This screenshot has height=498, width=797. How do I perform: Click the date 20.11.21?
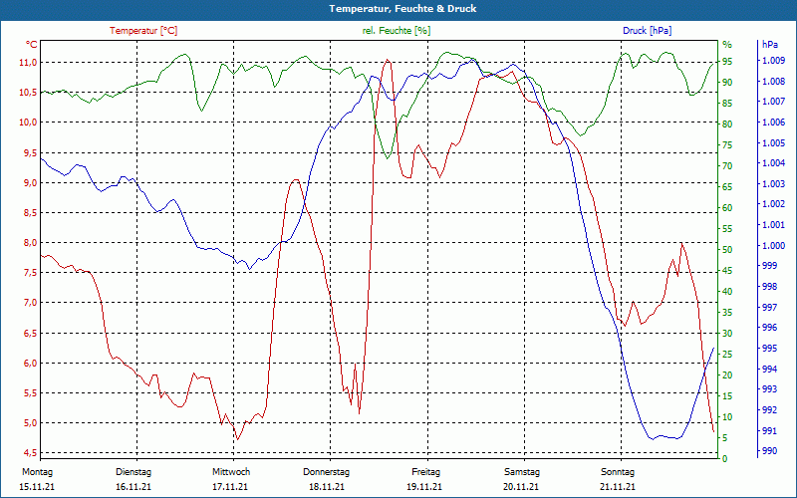[521, 487]
